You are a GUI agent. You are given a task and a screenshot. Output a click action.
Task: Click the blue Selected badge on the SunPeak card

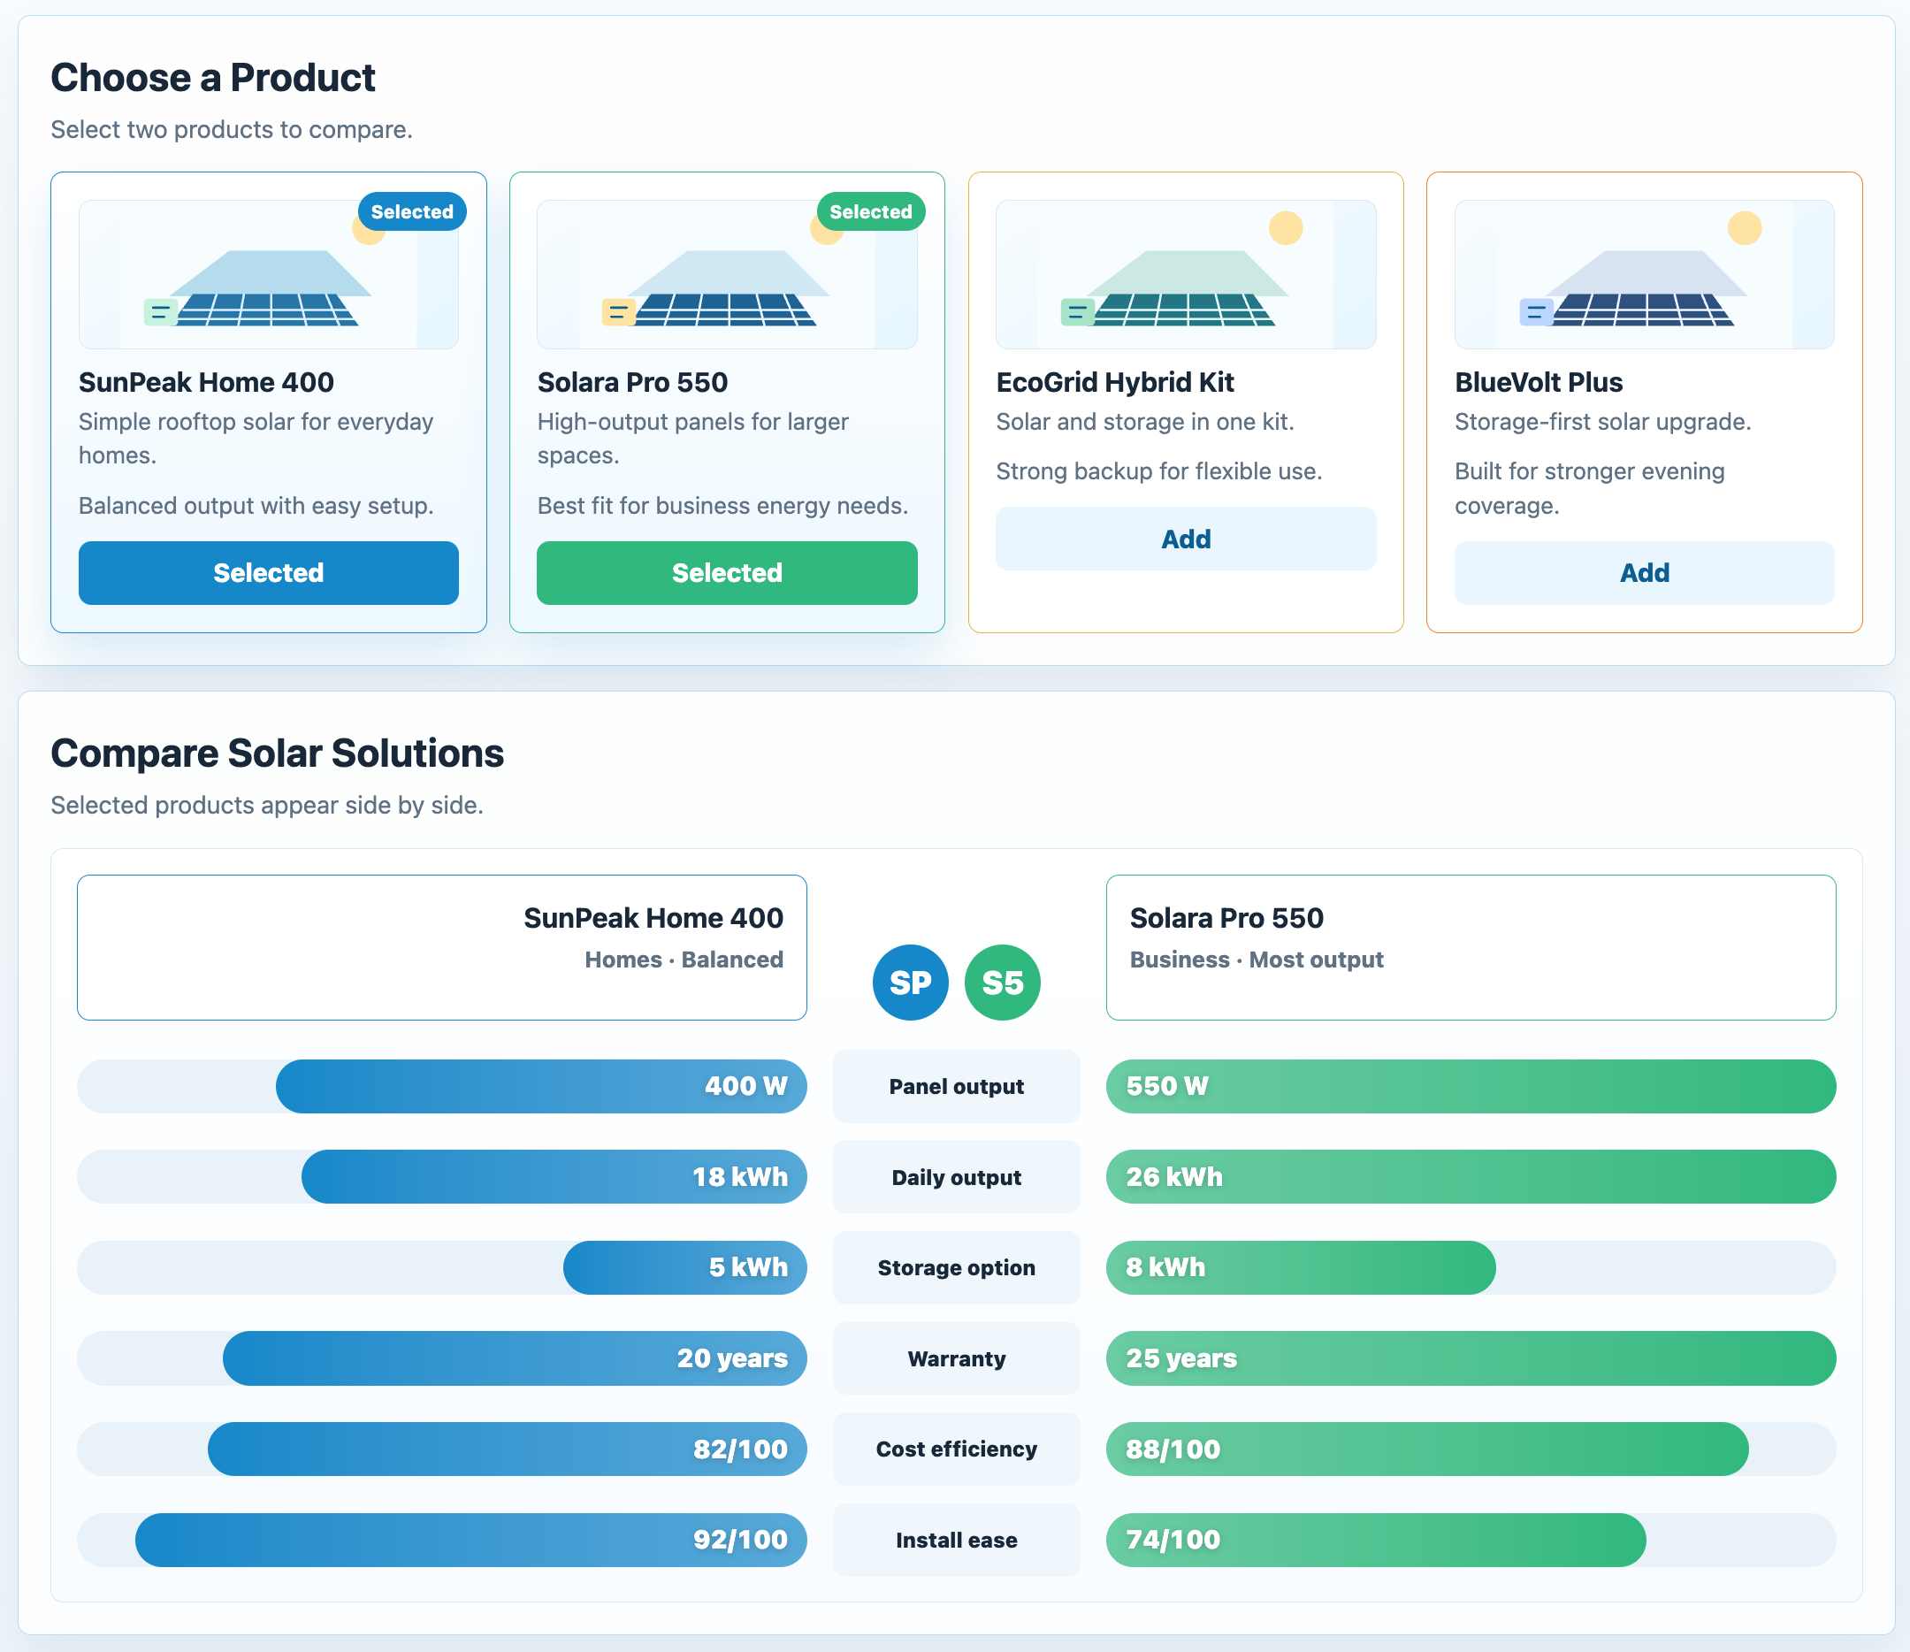(412, 211)
